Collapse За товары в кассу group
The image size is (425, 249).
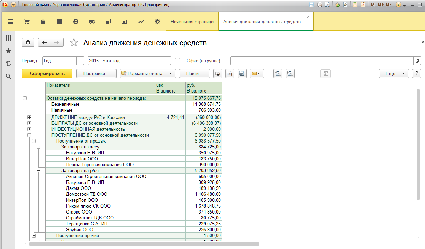click(38, 147)
